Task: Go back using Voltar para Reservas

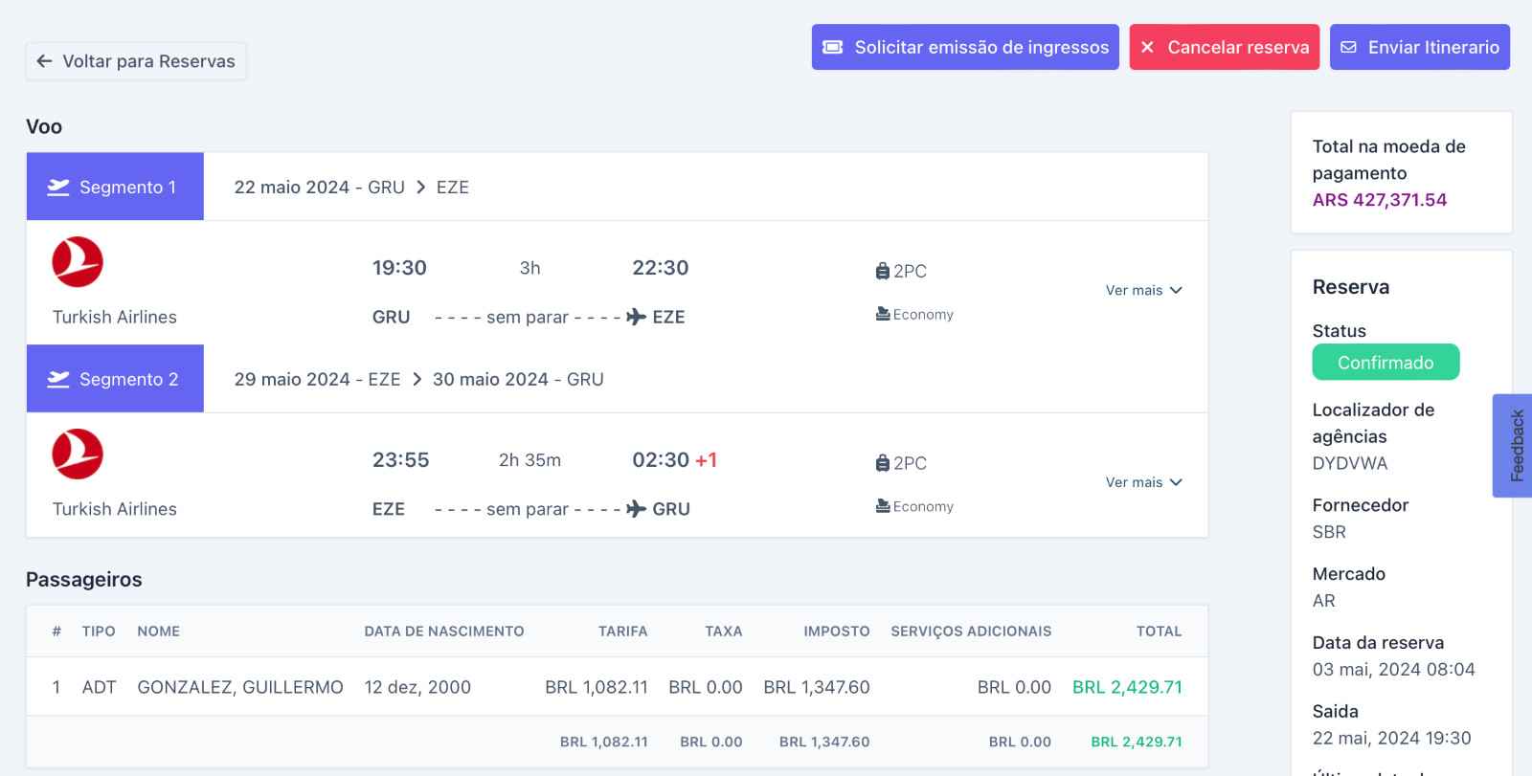Action: [x=136, y=61]
